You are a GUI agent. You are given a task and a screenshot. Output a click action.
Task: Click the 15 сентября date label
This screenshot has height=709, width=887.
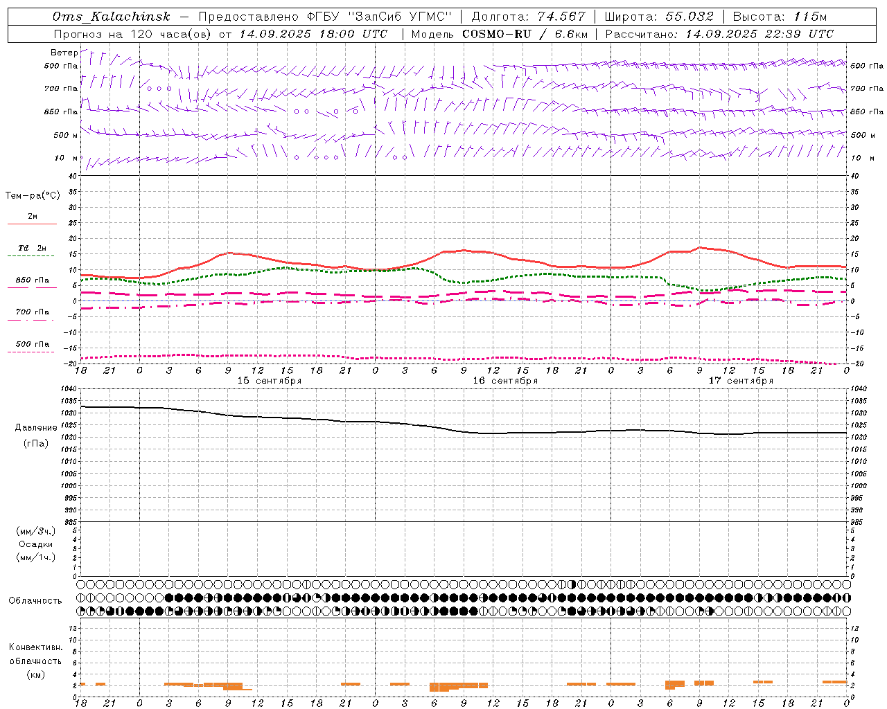(270, 381)
